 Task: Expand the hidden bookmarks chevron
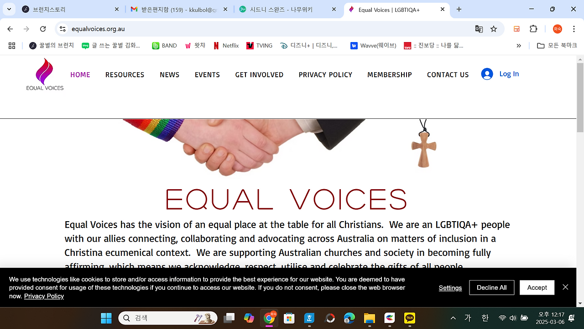[x=519, y=46]
